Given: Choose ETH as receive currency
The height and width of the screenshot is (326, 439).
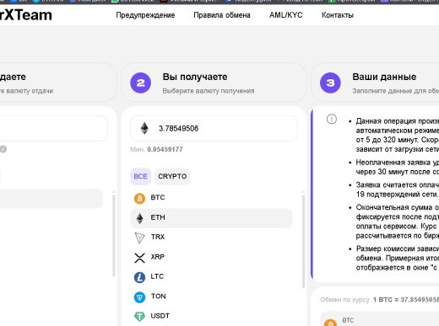Looking at the screenshot, I should pyautogui.click(x=211, y=218).
